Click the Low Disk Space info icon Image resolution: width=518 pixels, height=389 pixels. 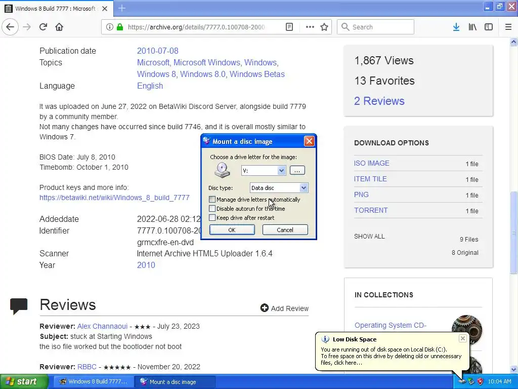[325, 339]
